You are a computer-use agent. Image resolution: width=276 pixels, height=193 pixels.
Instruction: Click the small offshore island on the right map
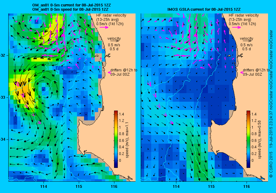click(229, 56)
